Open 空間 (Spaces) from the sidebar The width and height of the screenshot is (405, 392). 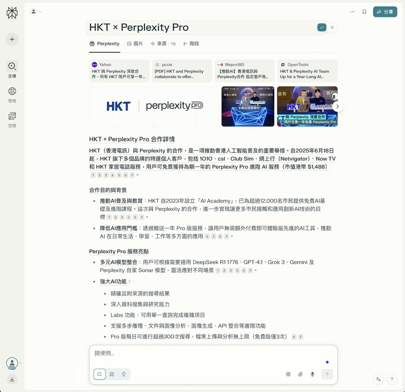coord(12,117)
